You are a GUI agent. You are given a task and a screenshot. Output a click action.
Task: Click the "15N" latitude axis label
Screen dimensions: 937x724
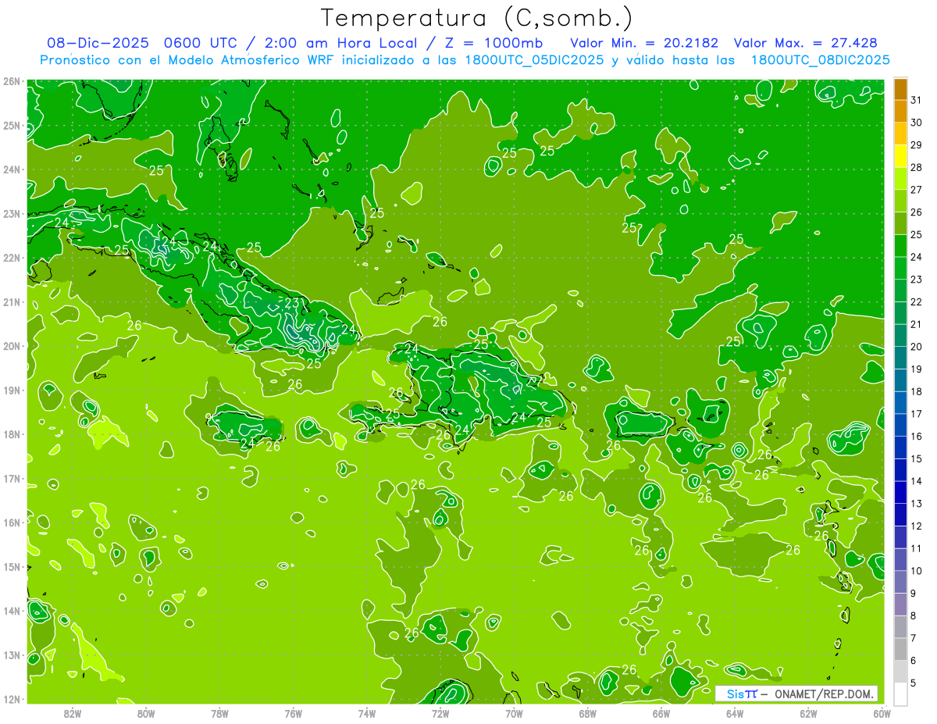point(11,567)
